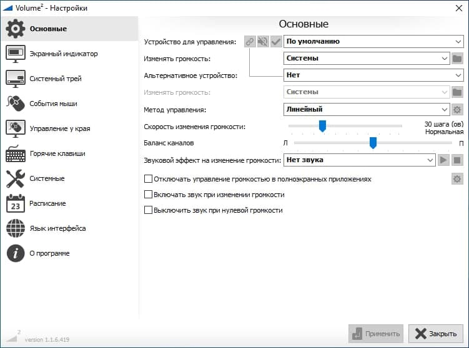Image resolution: width=469 pixels, height=348 pixels.
Task: Click the checkmark icon next to device dropdown
Action: 275,42
